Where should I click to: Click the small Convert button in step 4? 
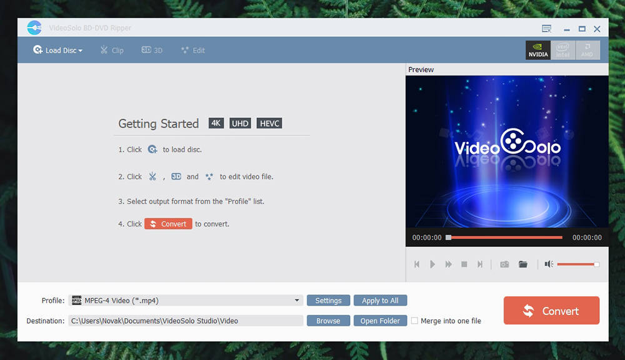[168, 223]
